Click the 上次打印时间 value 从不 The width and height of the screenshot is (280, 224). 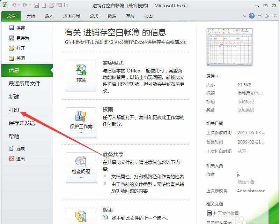[242, 152]
